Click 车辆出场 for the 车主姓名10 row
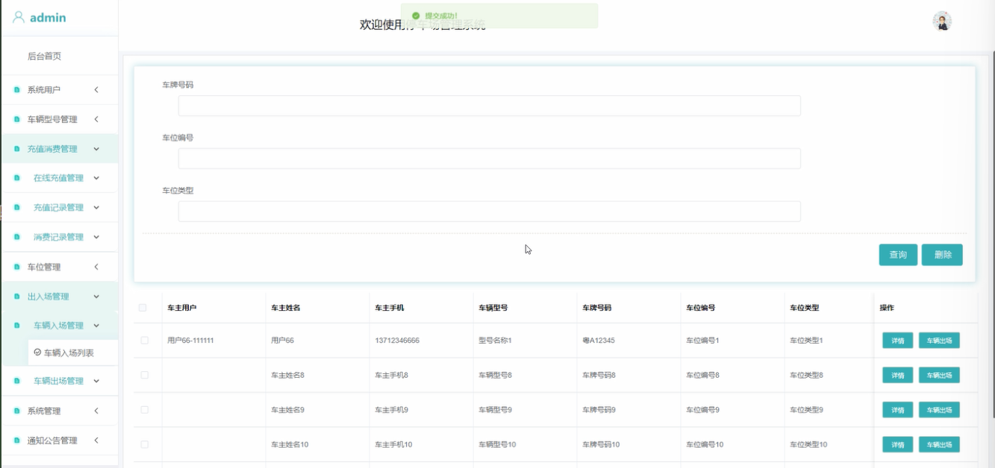This screenshot has width=995, height=468. pyautogui.click(x=939, y=445)
